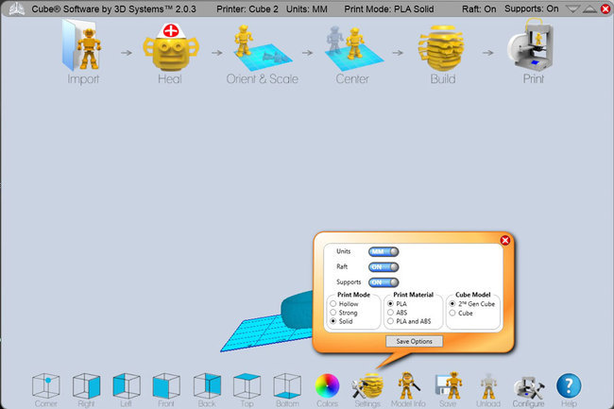Close the settings popup
614x409 pixels.
(505, 240)
